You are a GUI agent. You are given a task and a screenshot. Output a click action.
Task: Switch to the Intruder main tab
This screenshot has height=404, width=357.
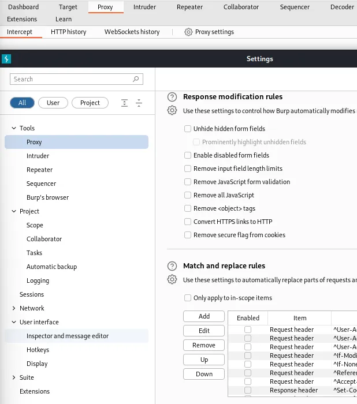pyautogui.click(x=145, y=7)
